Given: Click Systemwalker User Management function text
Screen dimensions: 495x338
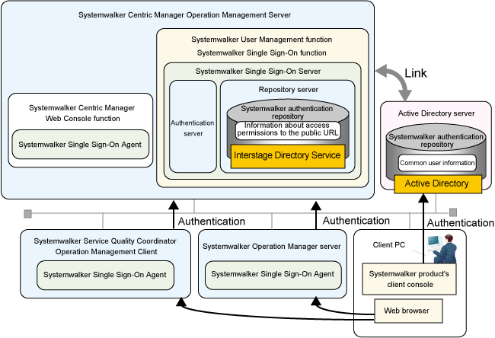Looking at the screenshot, I should tap(262, 40).
